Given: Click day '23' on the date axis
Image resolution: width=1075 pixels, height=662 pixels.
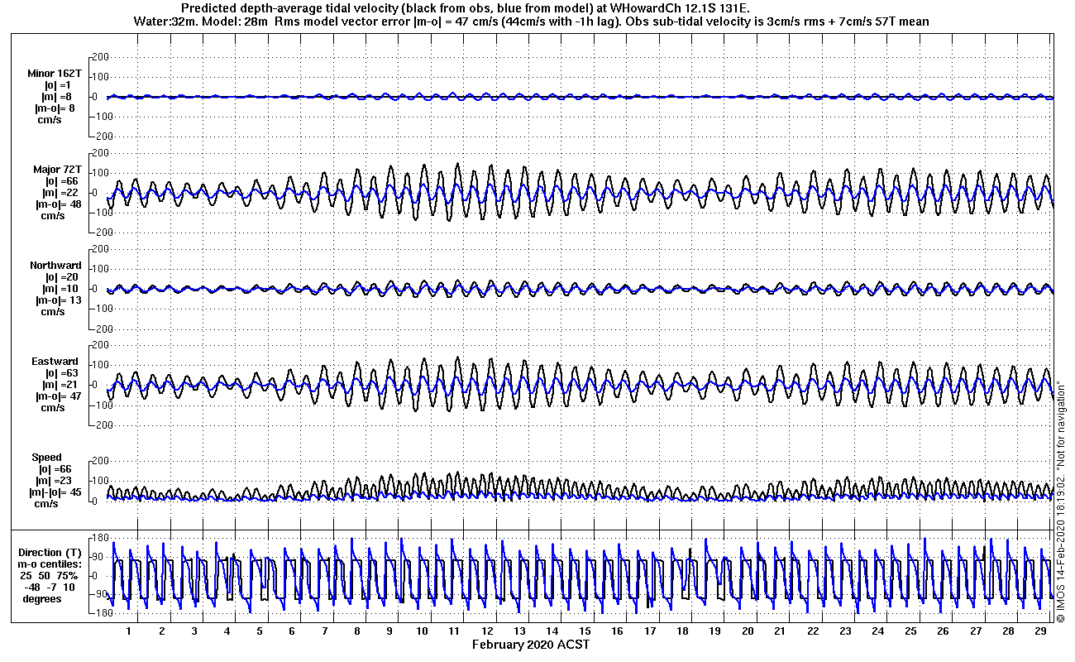Looking at the screenshot, I should (x=845, y=631).
